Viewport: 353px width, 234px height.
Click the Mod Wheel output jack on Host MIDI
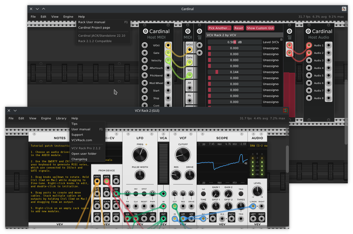tap(168, 83)
